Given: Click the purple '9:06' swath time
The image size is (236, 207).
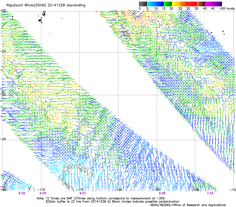Looking at the screenshot, I should pyautogui.click(x=43, y=193).
